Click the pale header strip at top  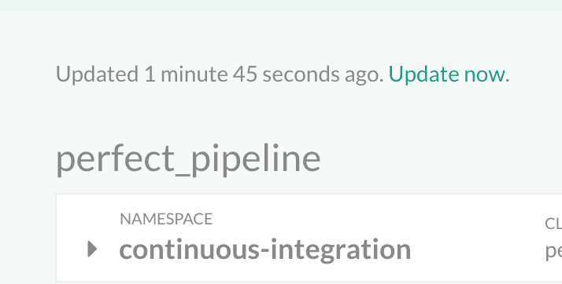(x=281, y=5)
